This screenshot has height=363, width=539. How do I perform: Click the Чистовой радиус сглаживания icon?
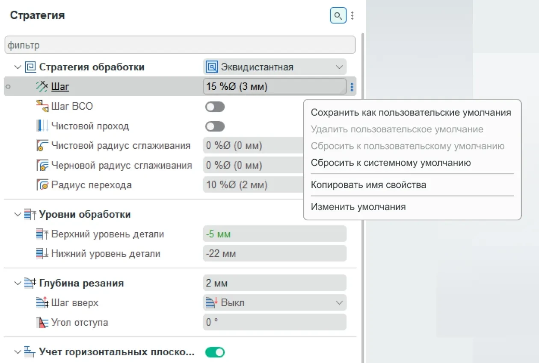point(41,146)
